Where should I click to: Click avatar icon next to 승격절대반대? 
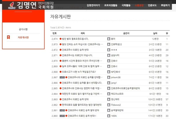tap(109, 110)
